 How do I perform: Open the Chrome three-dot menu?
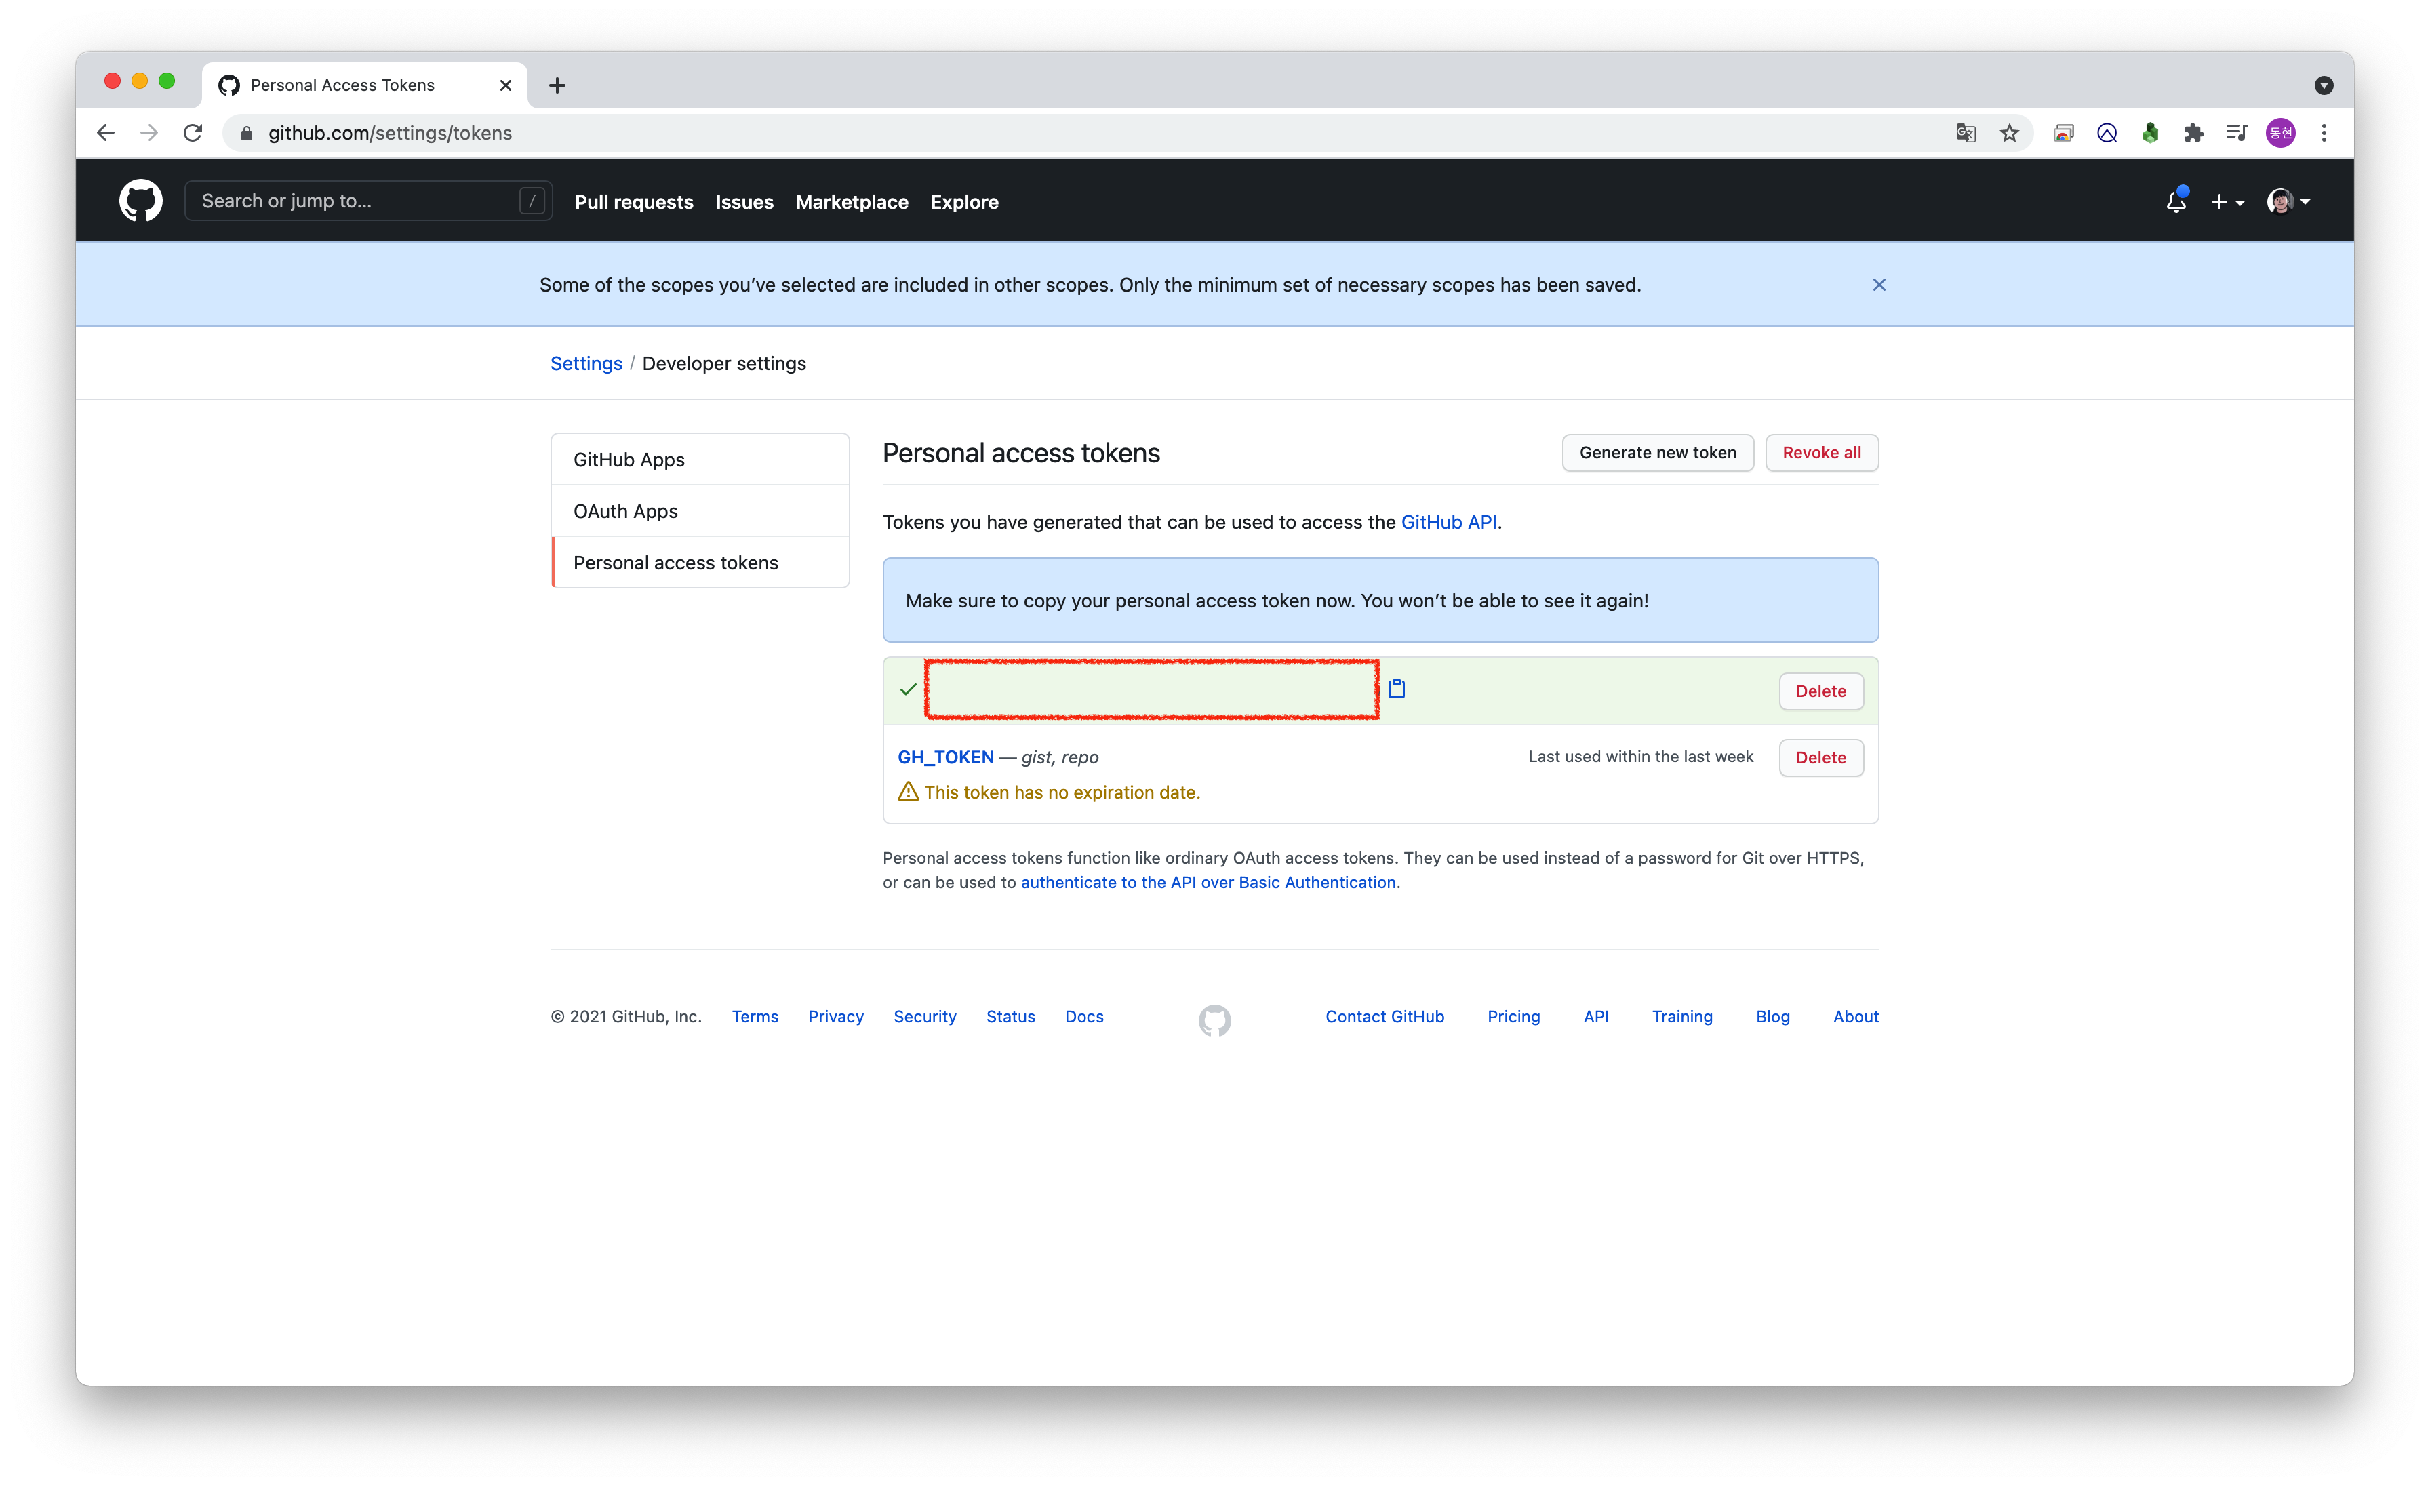(2324, 133)
